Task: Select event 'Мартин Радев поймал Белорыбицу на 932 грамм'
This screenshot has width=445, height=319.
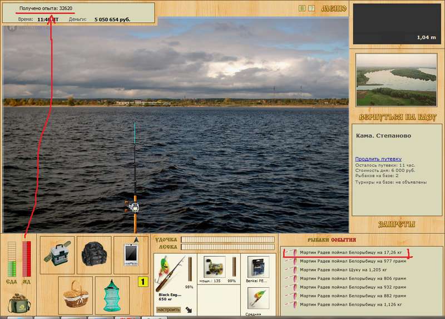Action: click(x=353, y=287)
